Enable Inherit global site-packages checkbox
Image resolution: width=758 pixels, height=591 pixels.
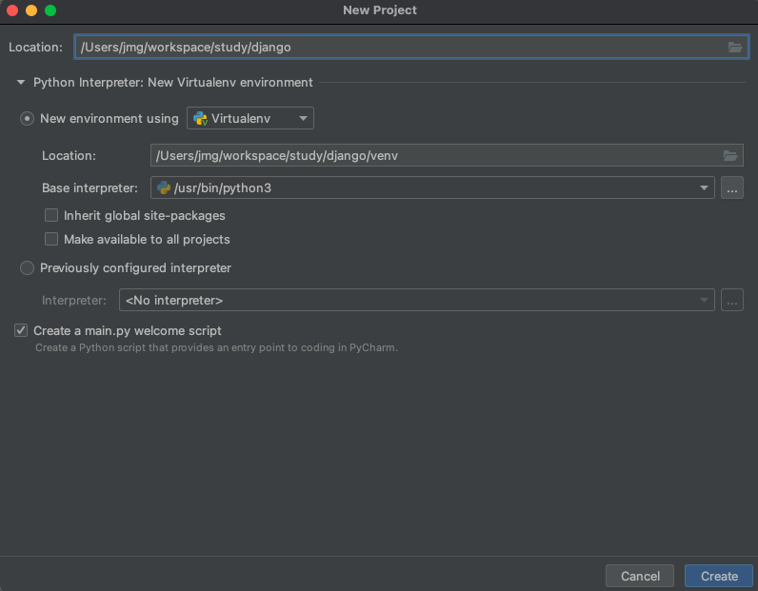pos(51,215)
